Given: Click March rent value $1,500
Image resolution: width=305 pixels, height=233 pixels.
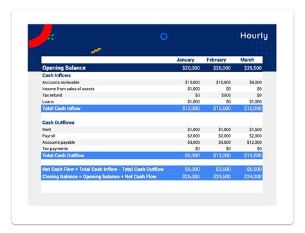Looking at the screenshot, I should coord(255,130).
